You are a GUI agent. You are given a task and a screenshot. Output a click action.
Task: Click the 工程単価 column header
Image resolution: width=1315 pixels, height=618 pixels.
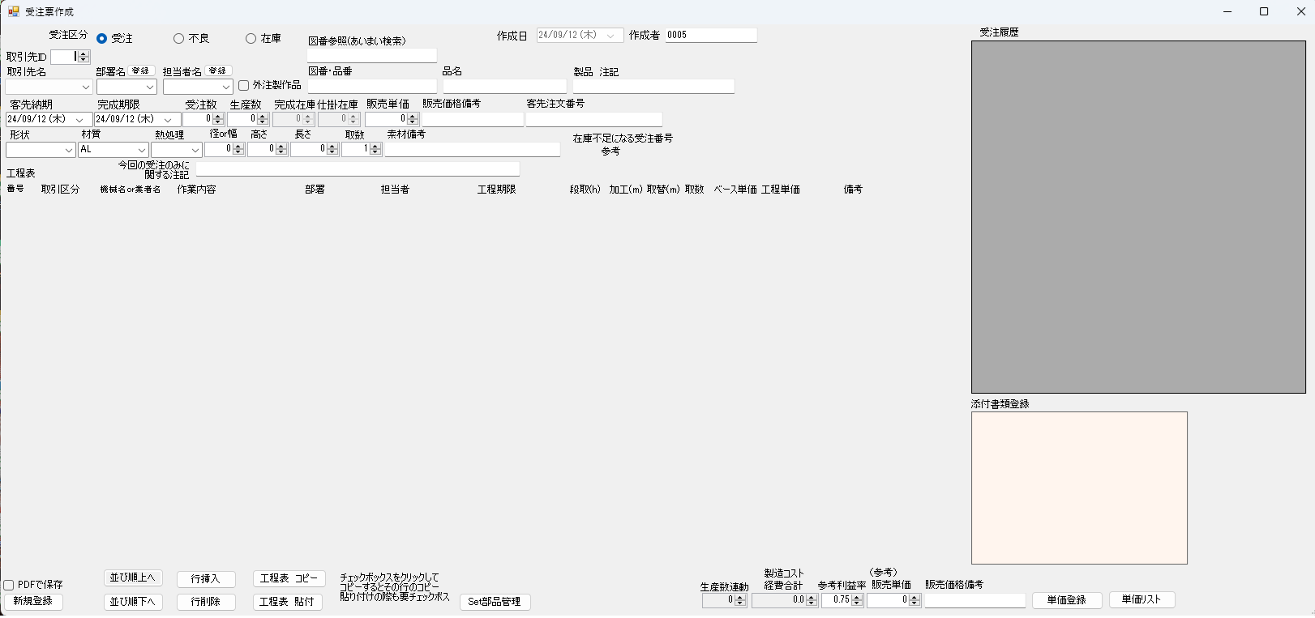point(781,190)
